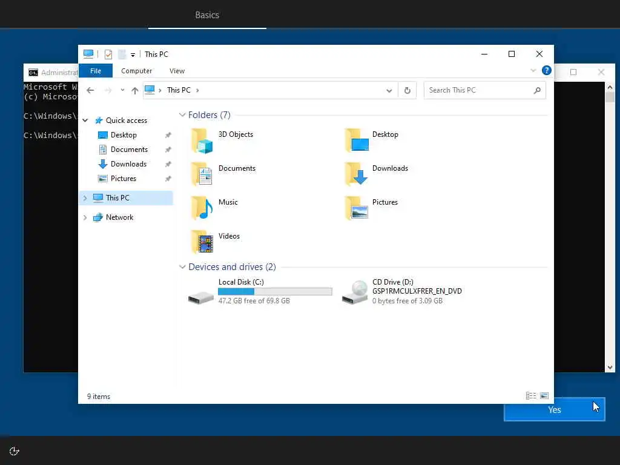This screenshot has width=620, height=465.
Task: Expand the This PC tree node
Action: tap(85, 198)
